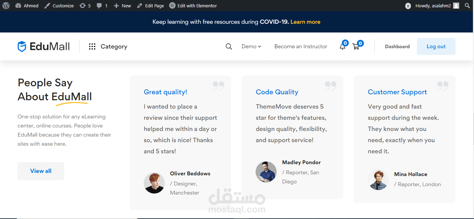
Task: Click the Great quality! testimonial title
Action: click(165, 92)
